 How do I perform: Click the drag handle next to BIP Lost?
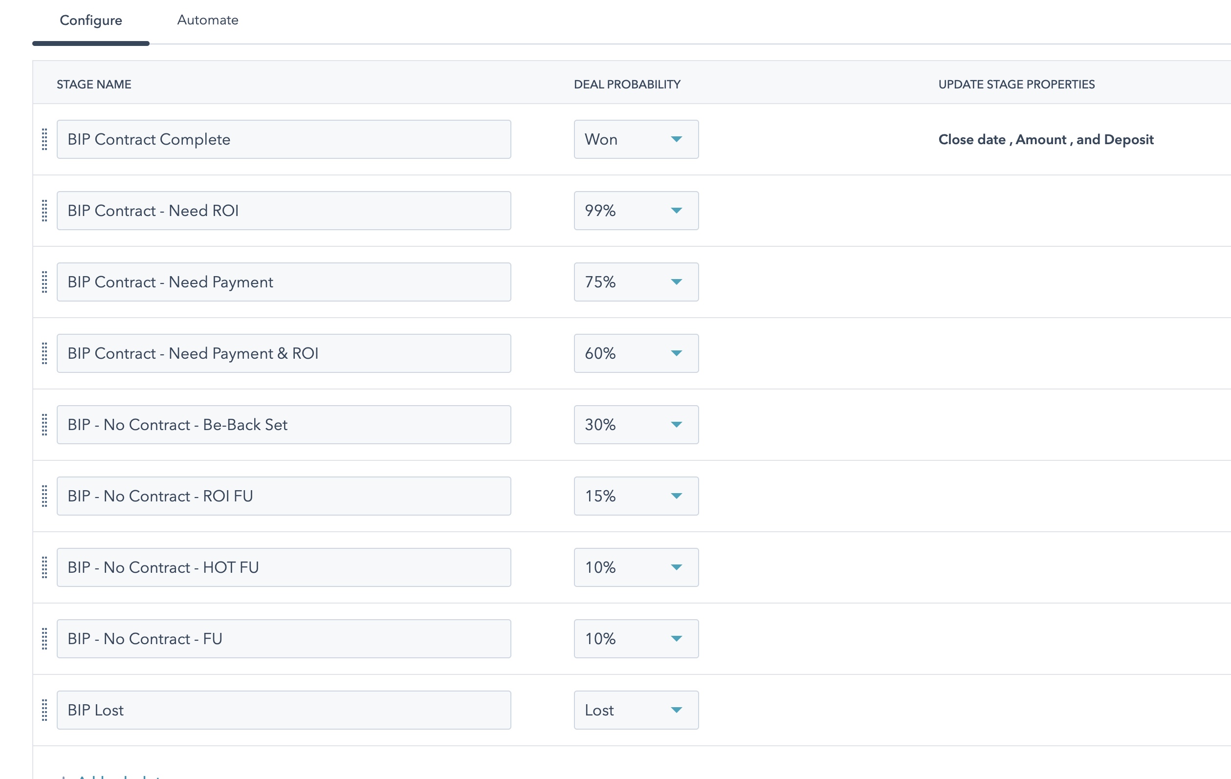pos(44,710)
